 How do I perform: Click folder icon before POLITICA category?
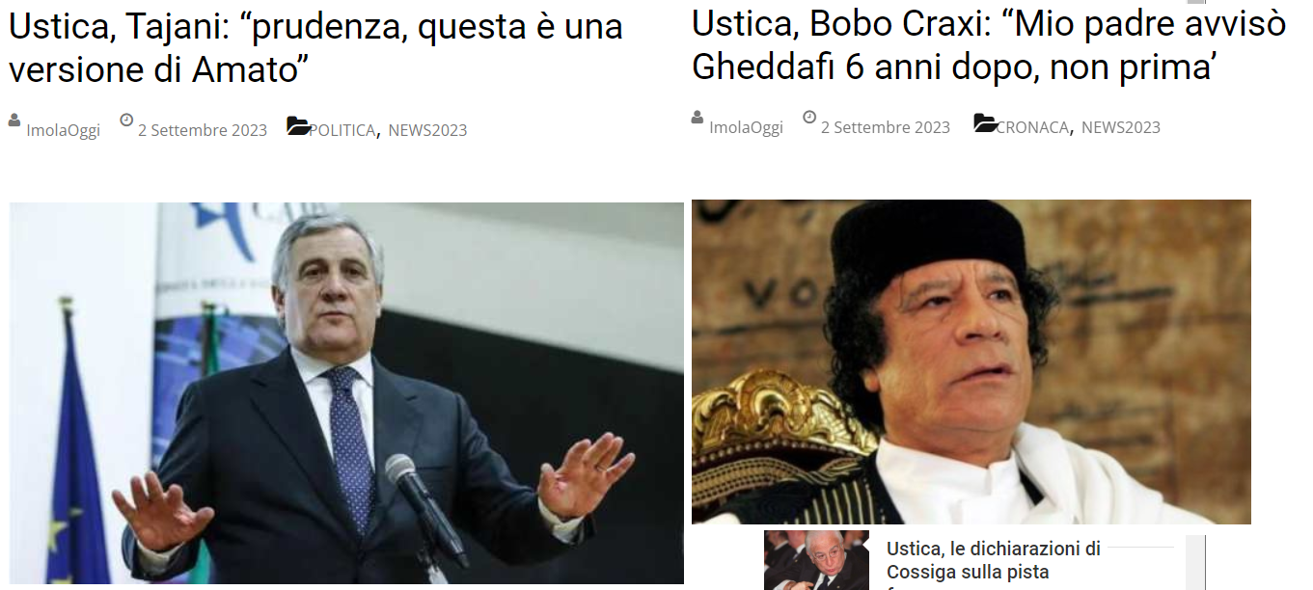pos(298,126)
